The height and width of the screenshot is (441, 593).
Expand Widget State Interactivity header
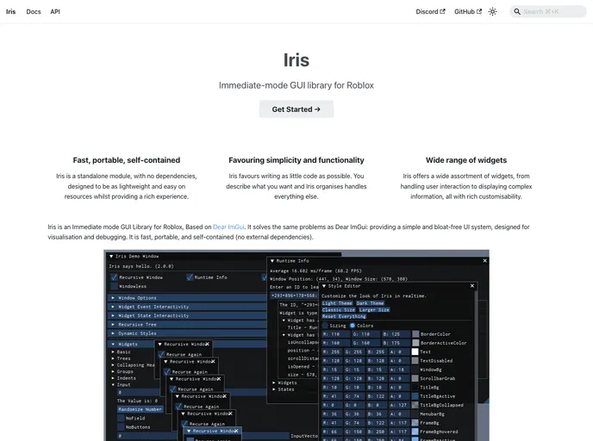[187, 315]
